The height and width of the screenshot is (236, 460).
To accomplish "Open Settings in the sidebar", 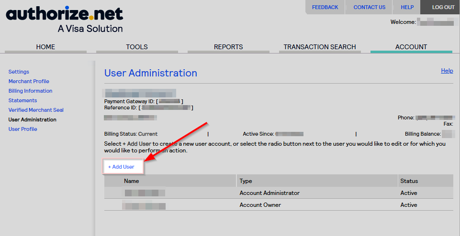I will [19, 72].
